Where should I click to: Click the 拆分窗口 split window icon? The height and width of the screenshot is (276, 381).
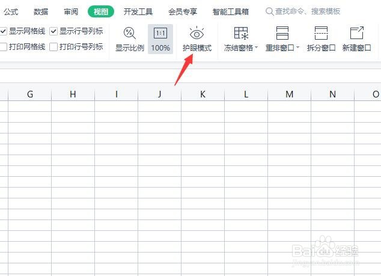click(321, 39)
